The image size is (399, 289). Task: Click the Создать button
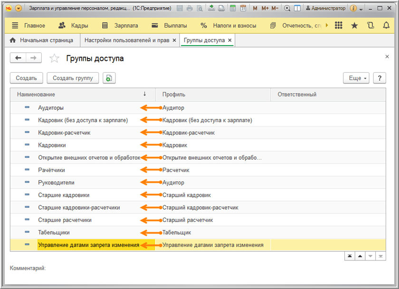coord(26,78)
